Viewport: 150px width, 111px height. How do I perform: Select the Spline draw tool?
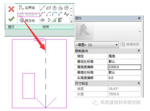[66, 14]
